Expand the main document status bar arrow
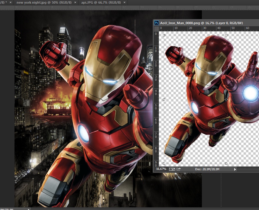This screenshot has height=210, width=259. click(x=29, y=209)
